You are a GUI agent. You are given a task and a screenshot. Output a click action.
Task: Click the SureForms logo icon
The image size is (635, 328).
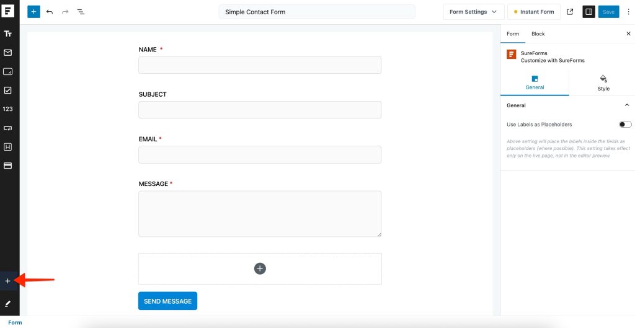pos(7,11)
